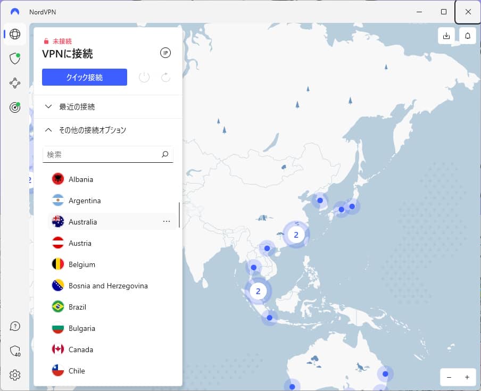481x391 pixels.
Task: Click the 検索 search field
Action: point(107,154)
